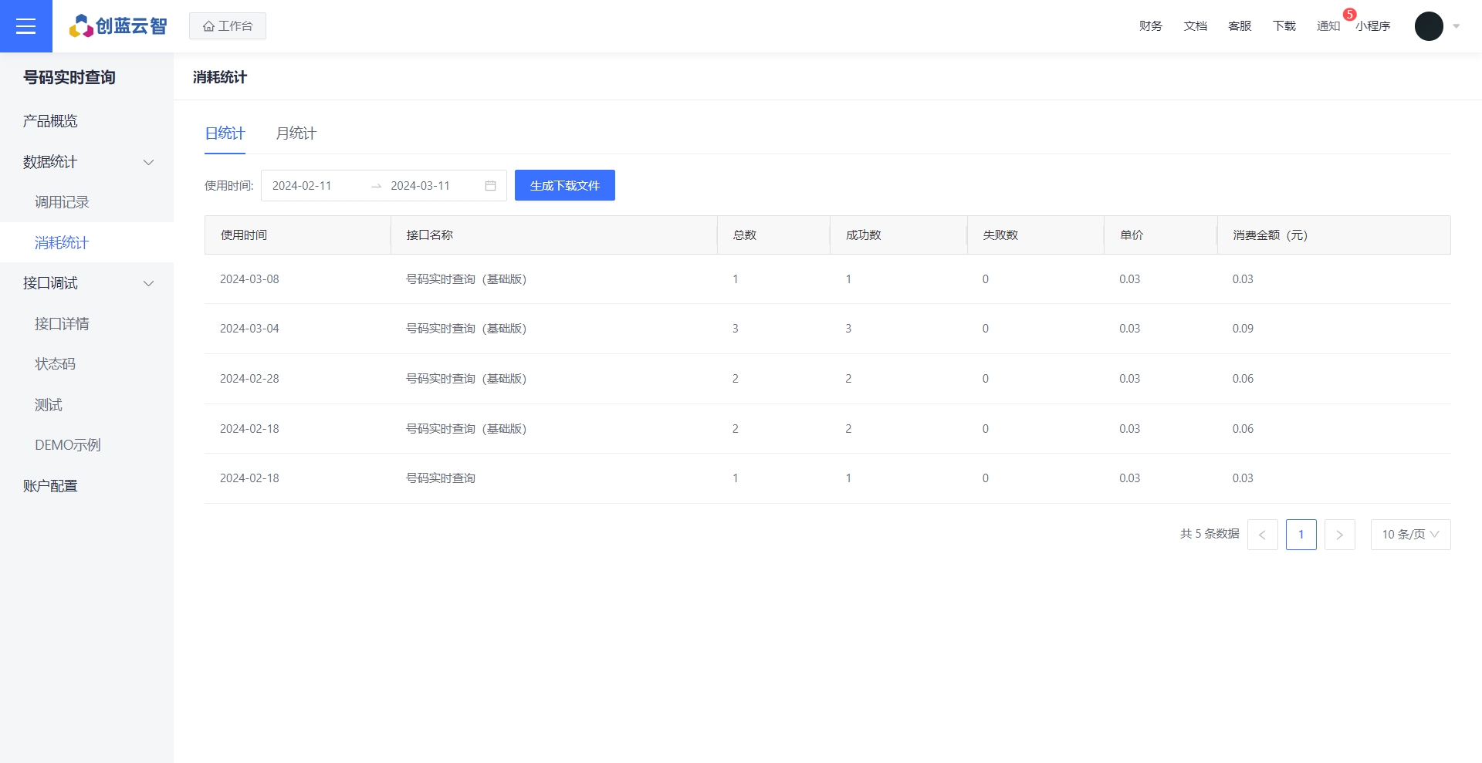The image size is (1482, 763).
Task: Select page 1 in pagination
Action: [1301, 535]
